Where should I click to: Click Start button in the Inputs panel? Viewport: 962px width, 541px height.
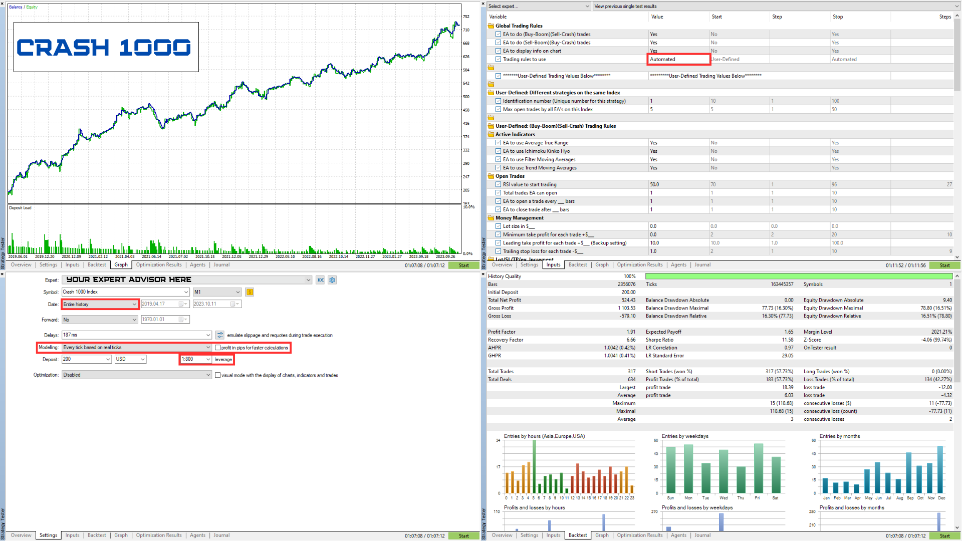[x=945, y=265]
